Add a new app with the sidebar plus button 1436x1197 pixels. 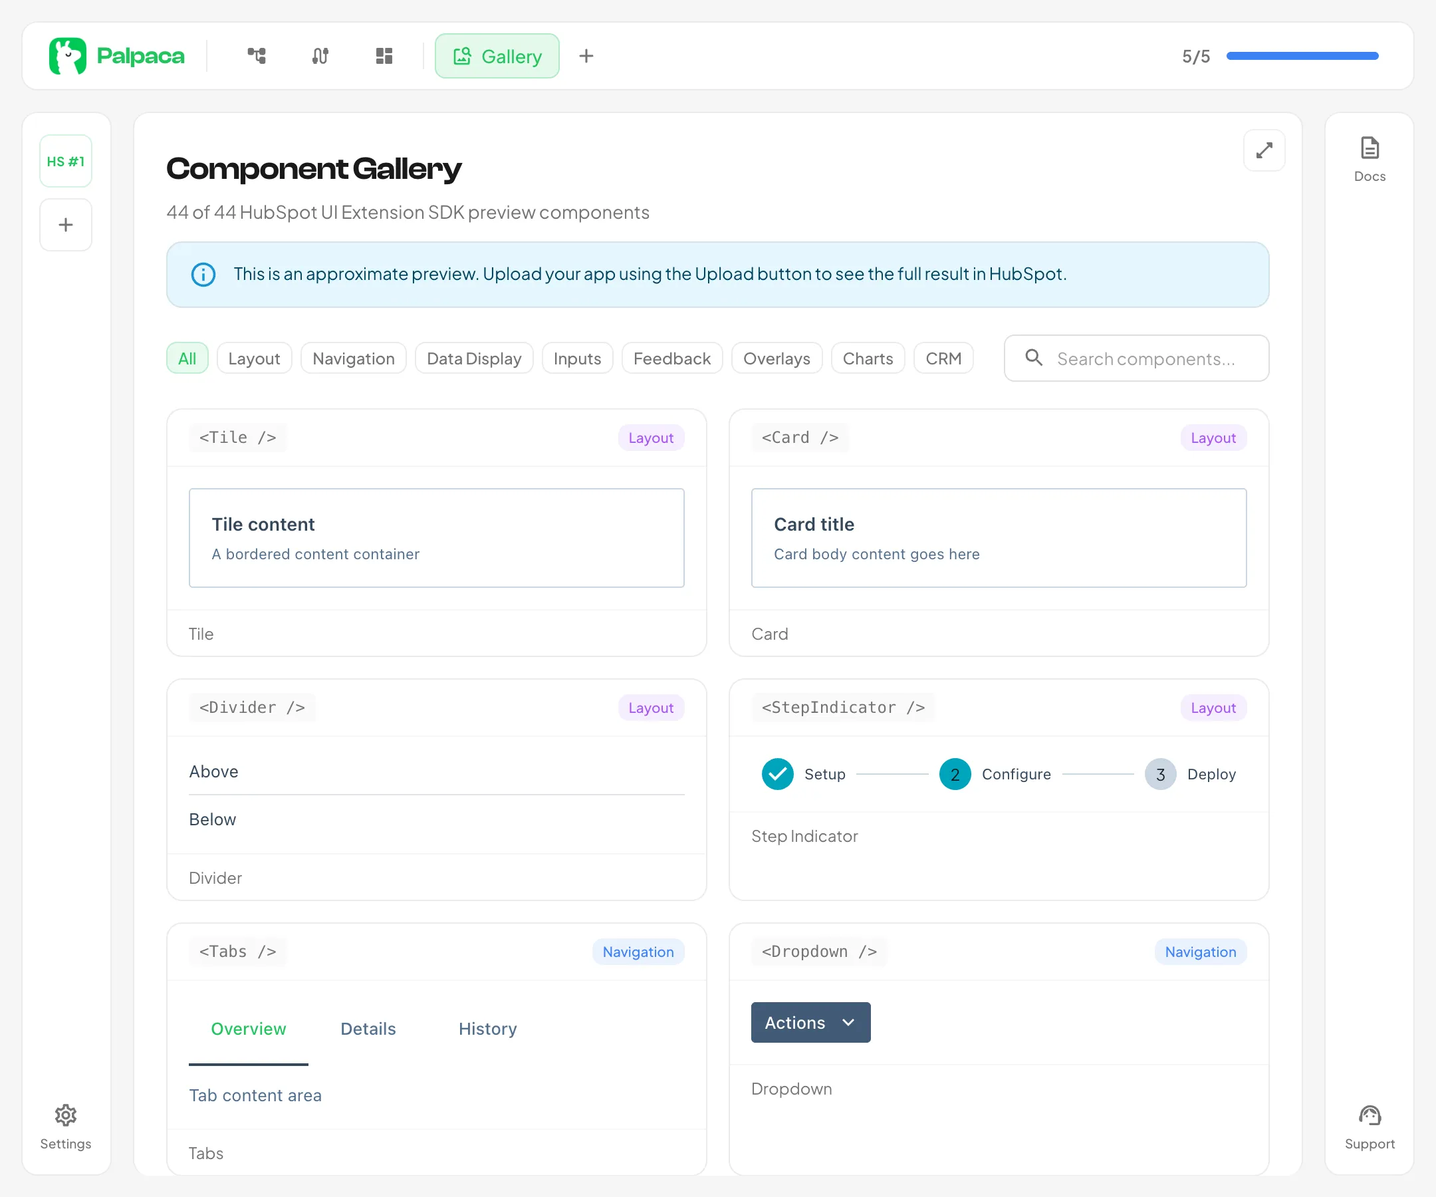66,224
